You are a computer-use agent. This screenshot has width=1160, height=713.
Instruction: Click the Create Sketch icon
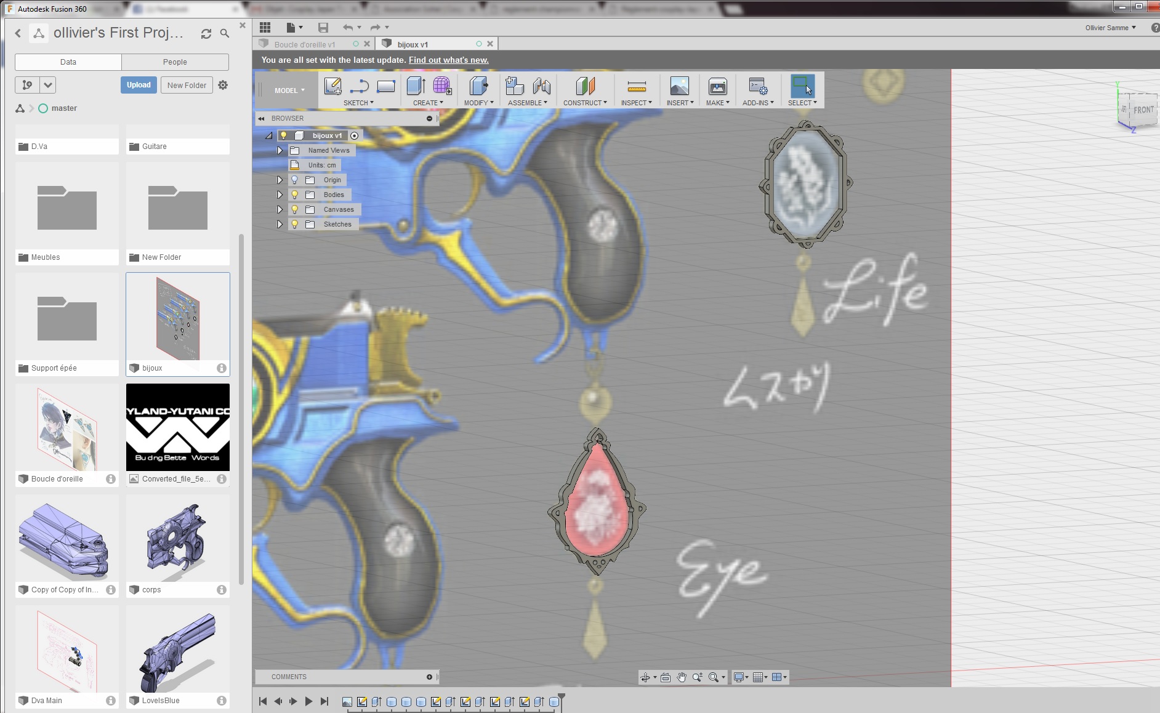(x=332, y=86)
